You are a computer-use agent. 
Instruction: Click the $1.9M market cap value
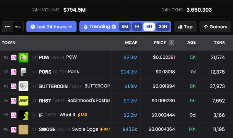[131, 86]
